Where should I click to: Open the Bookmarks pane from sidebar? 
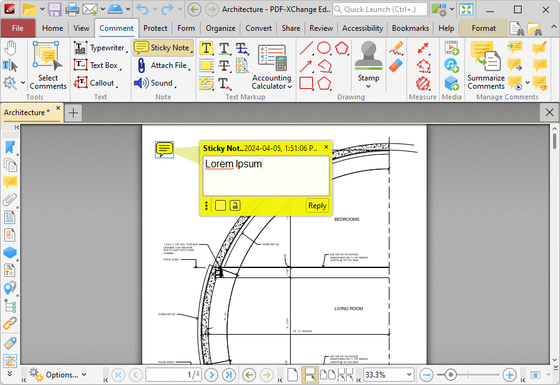pos(10,147)
